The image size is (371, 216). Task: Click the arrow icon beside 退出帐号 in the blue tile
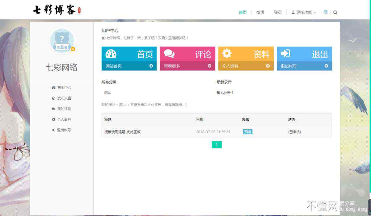[x=326, y=66]
